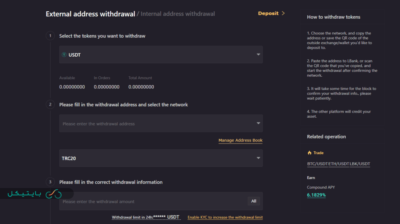Click the step 2 circle marker

(50, 105)
